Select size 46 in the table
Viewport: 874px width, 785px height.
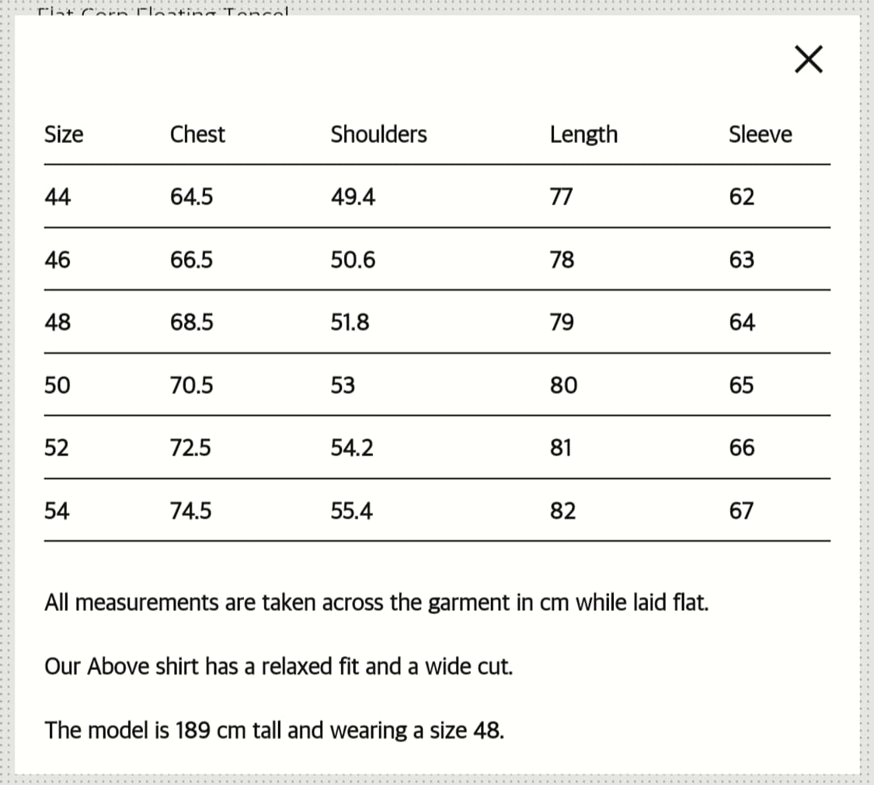57,260
